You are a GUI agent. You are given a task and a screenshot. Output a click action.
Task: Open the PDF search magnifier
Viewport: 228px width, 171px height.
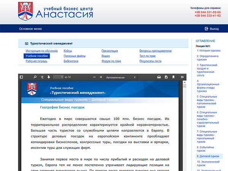35,77
